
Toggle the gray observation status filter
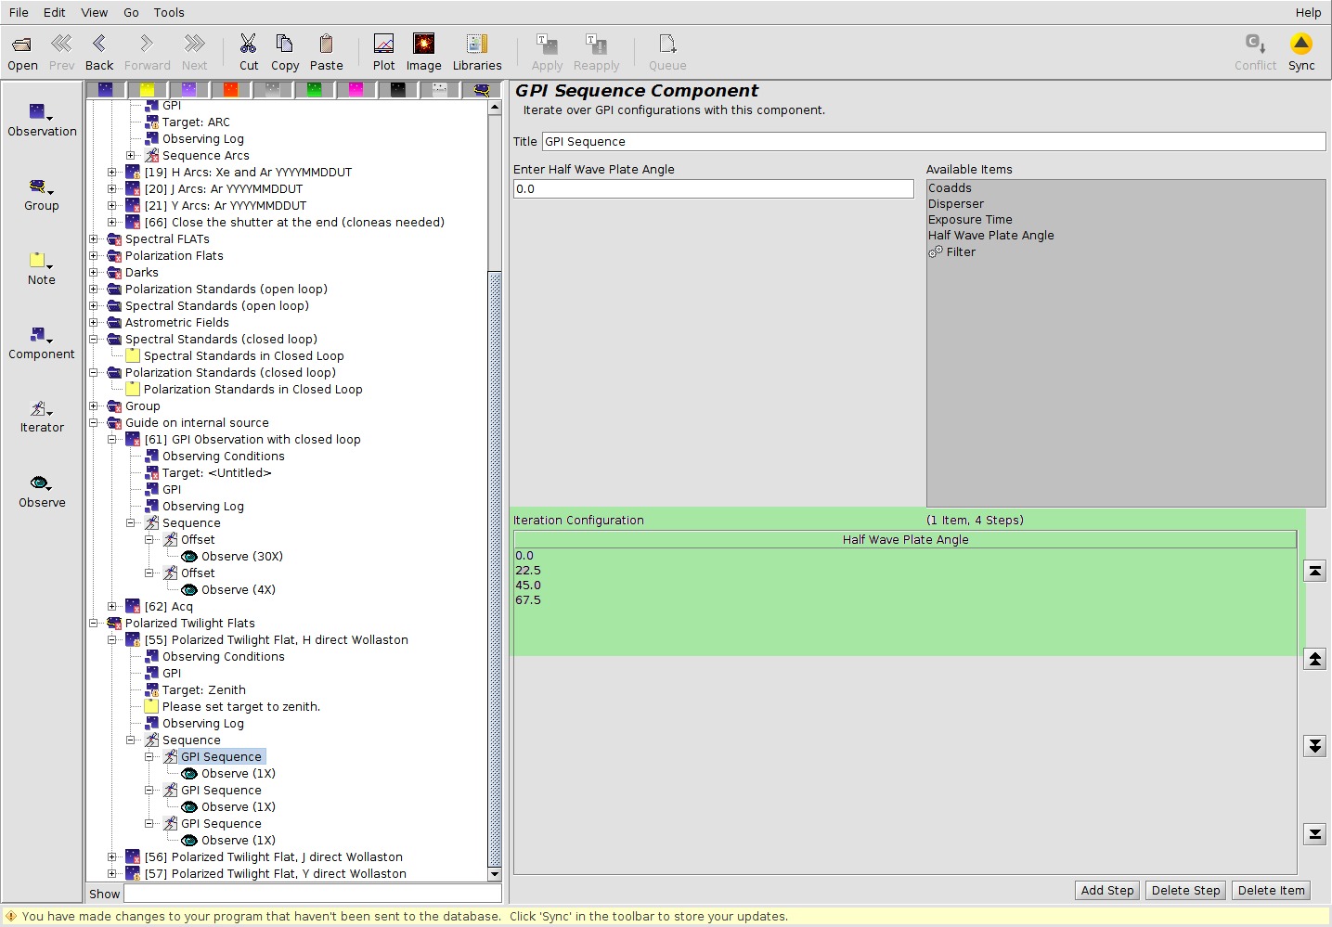click(x=273, y=89)
